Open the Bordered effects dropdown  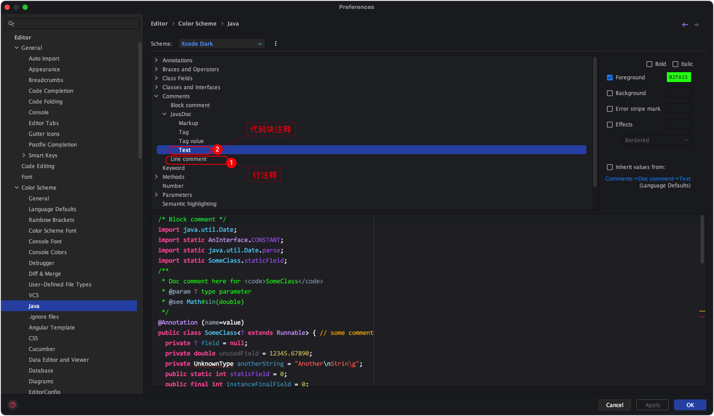click(x=657, y=140)
